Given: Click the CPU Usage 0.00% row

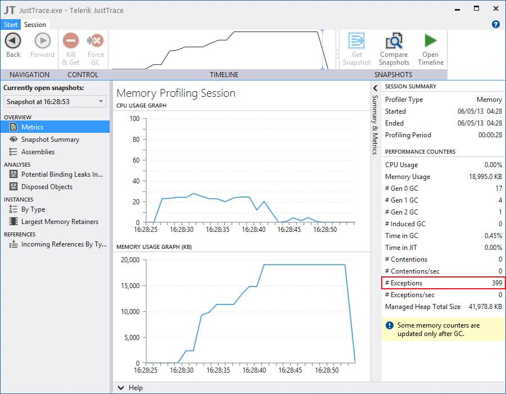Looking at the screenshot, I should point(444,165).
